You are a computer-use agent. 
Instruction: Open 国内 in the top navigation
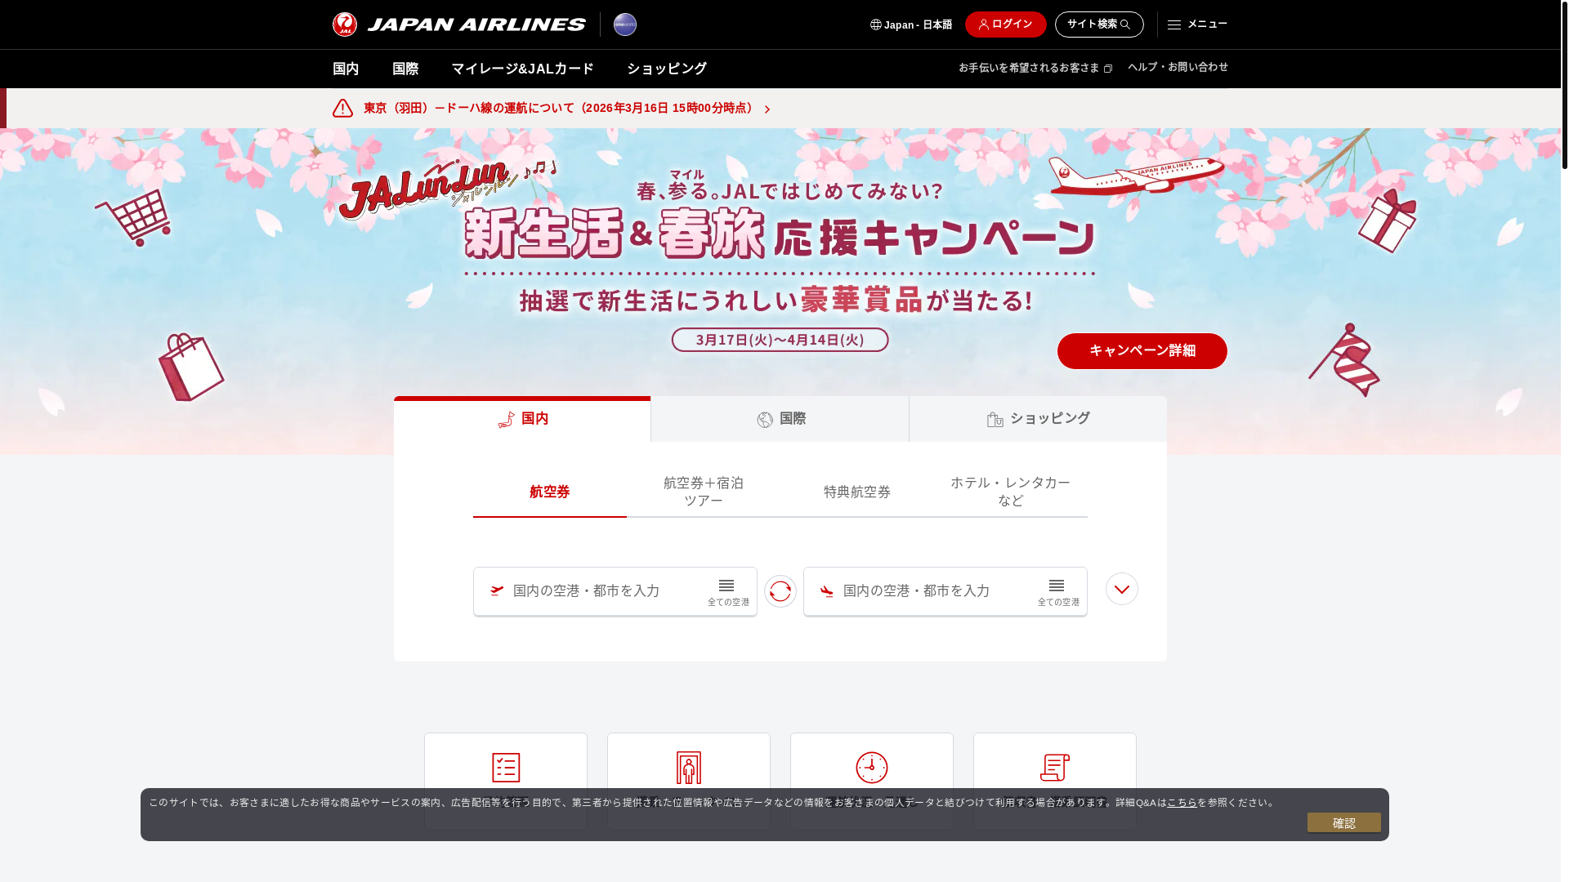pos(346,69)
